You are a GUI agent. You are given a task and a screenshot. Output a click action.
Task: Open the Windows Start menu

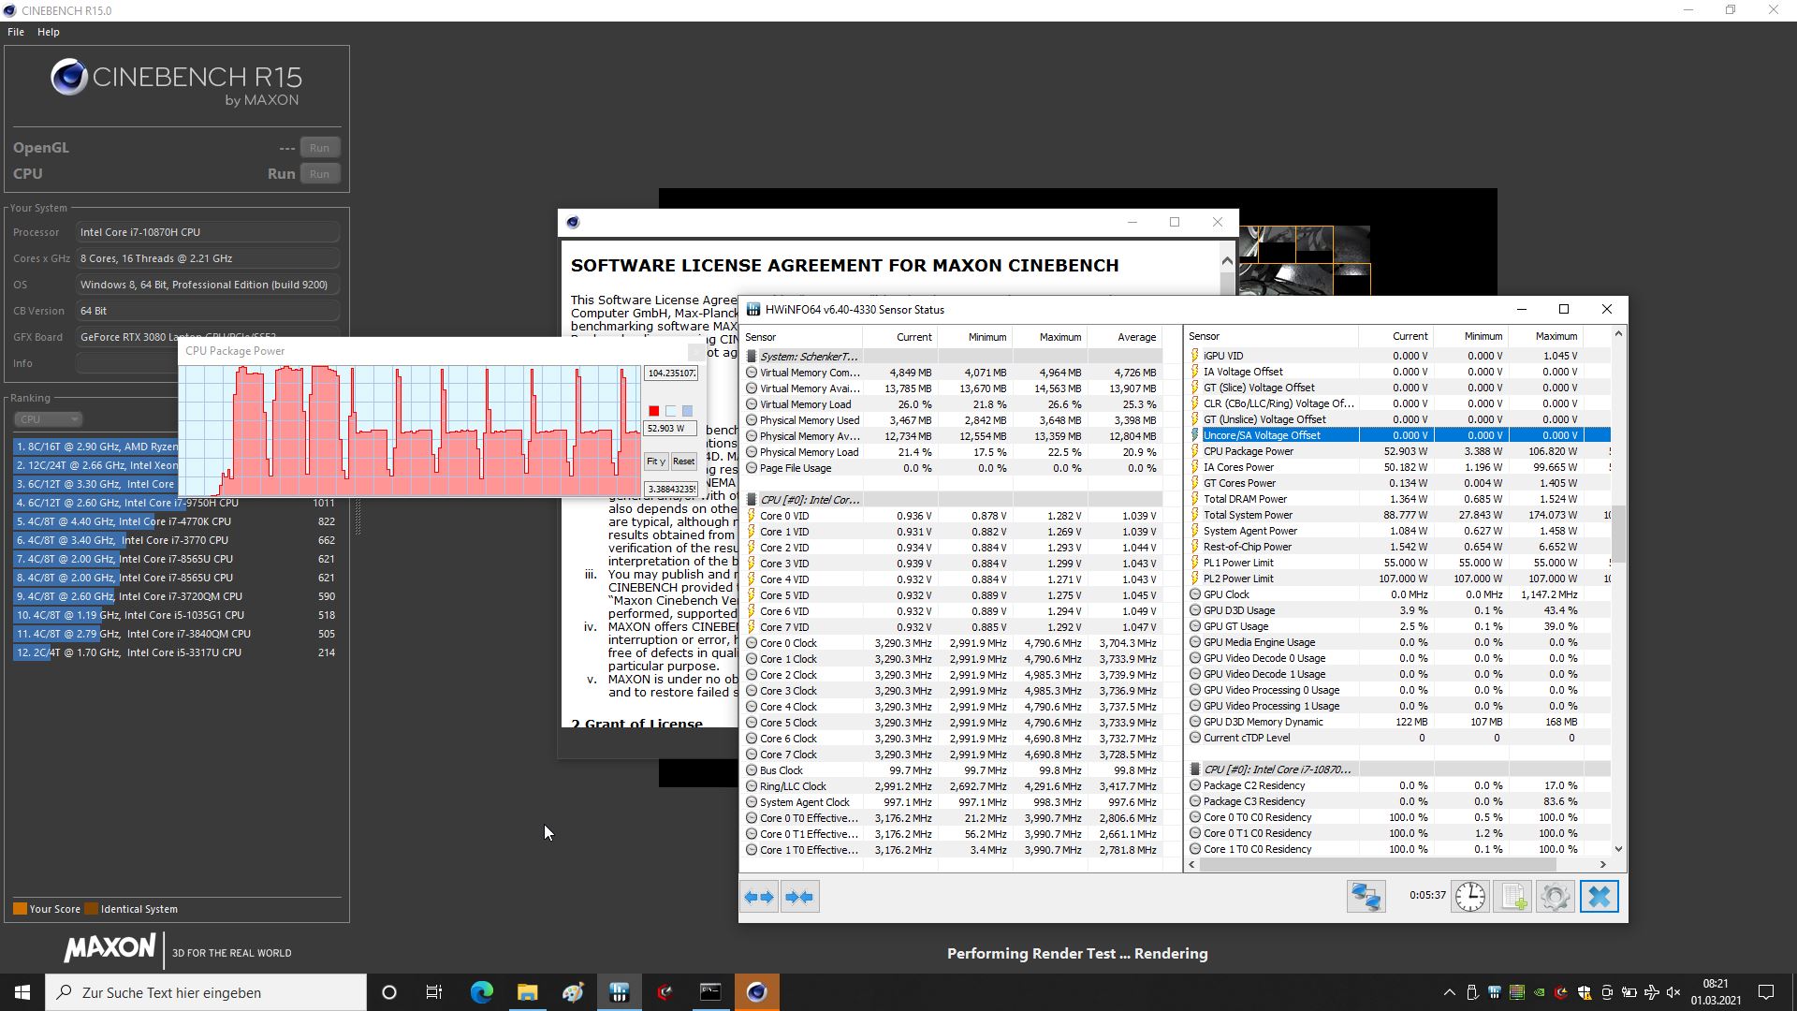[22, 992]
